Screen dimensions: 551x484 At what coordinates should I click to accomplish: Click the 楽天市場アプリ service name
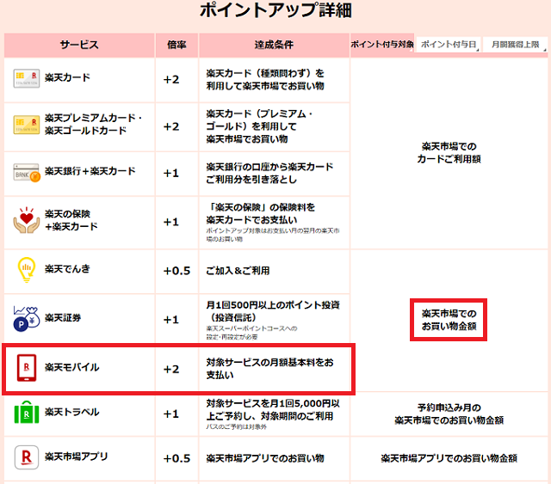[77, 456]
